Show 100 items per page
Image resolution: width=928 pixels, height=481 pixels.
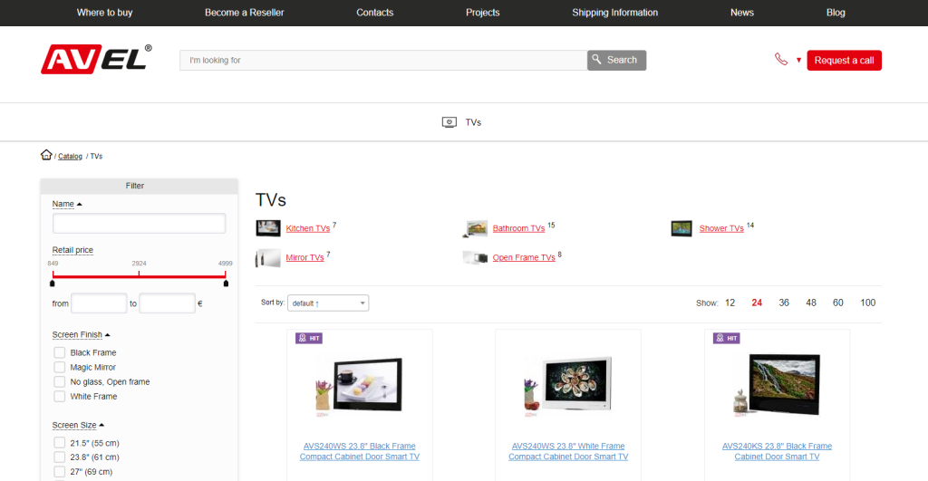pos(867,303)
